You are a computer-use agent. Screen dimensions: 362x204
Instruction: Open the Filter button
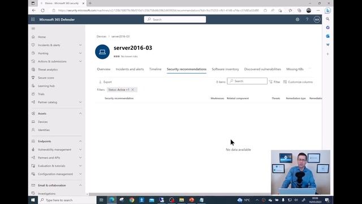pos(274,82)
